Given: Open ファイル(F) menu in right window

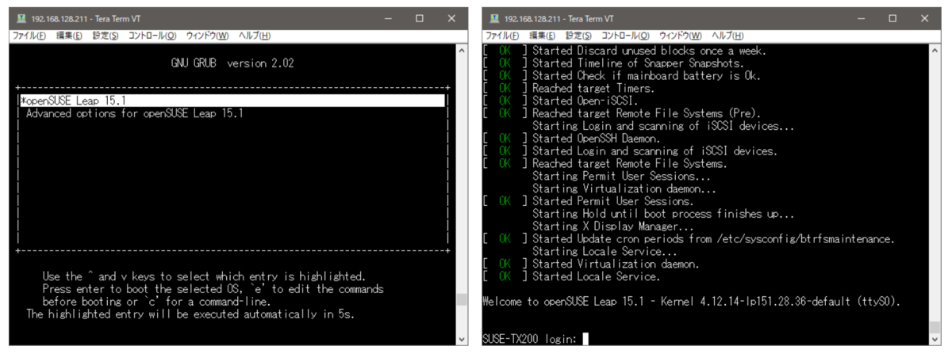Looking at the screenshot, I should pyautogui.click(x=502, y=36).
